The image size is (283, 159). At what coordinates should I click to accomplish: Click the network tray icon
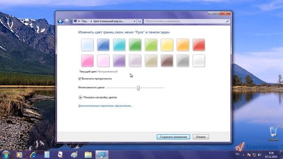point(254,155)
